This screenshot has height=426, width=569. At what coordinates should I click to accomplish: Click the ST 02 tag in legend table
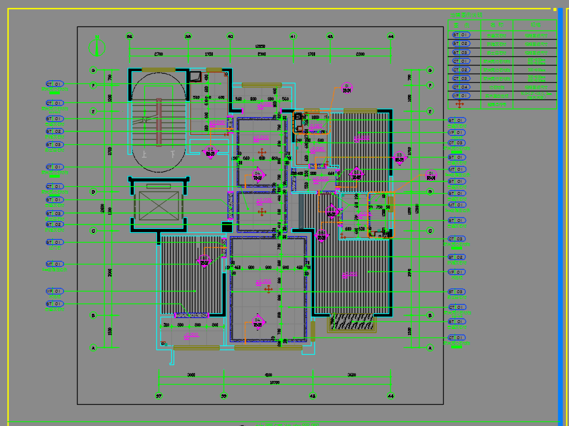click(x=461, y=44)
